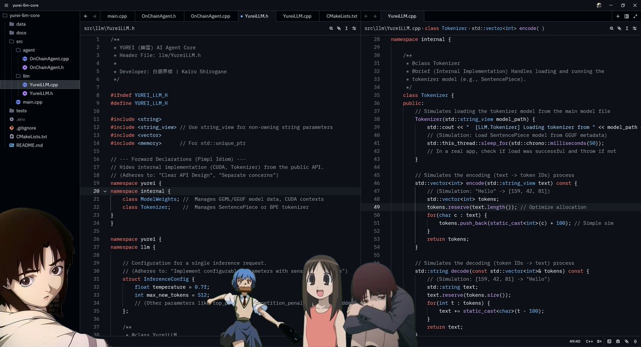Split the right editor pane
The width and height of the screenshot is (641, 347).
[627, 17]
